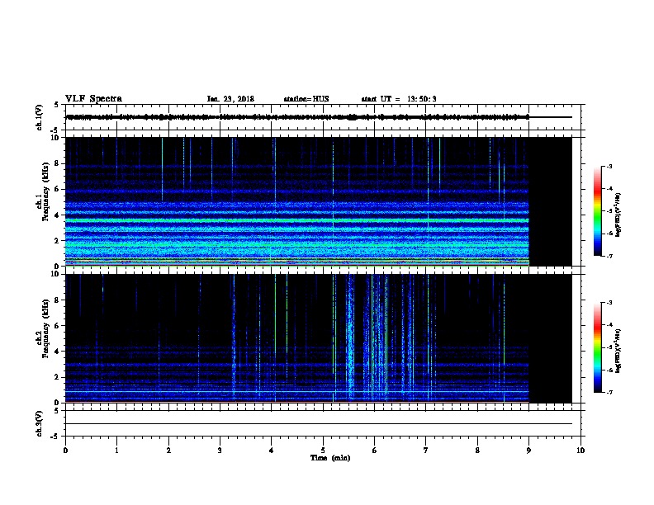Click the flat ch.3 voltage trace line

(319, 424)
